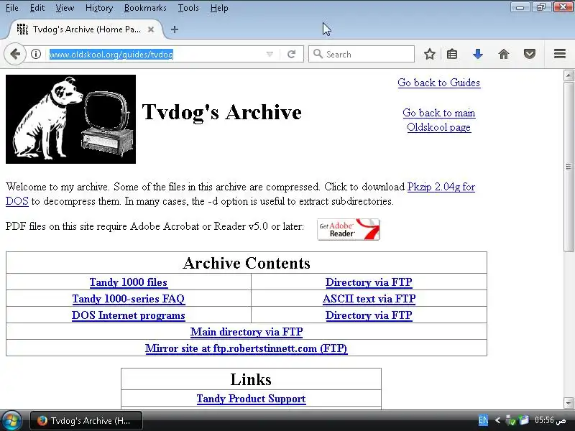Open History menu
This screenshot has width=575, height=431.
pos(99,8)
